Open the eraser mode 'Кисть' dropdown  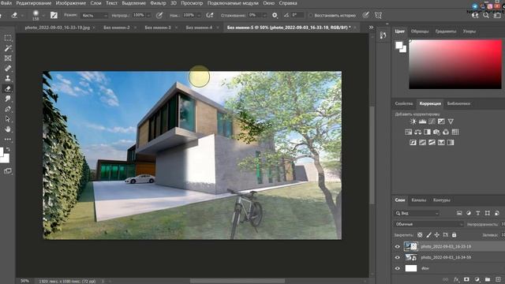(x=94, y=15)
